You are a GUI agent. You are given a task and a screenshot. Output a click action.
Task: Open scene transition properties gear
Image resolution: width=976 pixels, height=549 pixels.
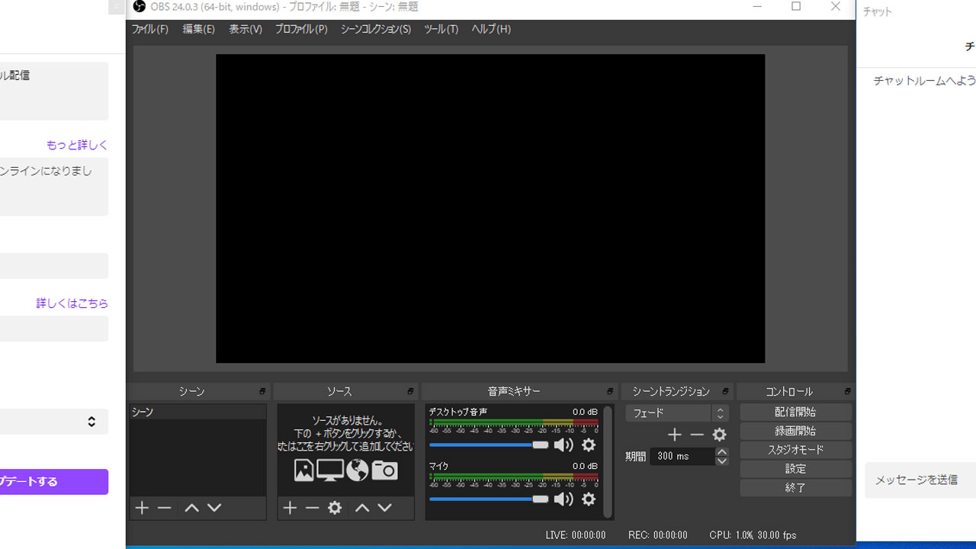click(x=719, y=435)
